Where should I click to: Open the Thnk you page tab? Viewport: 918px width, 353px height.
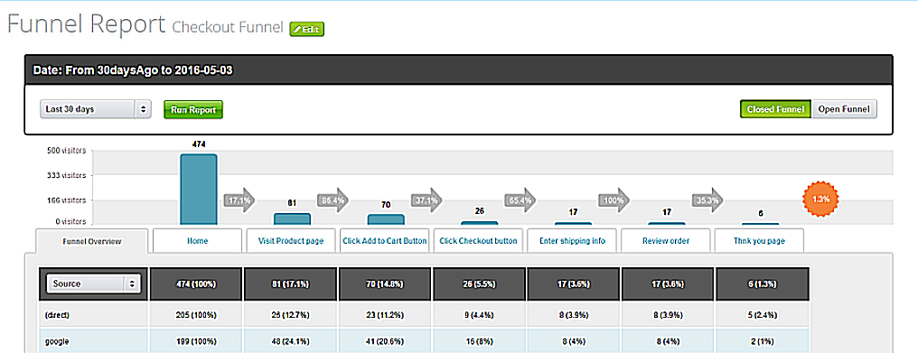point(759,241)
